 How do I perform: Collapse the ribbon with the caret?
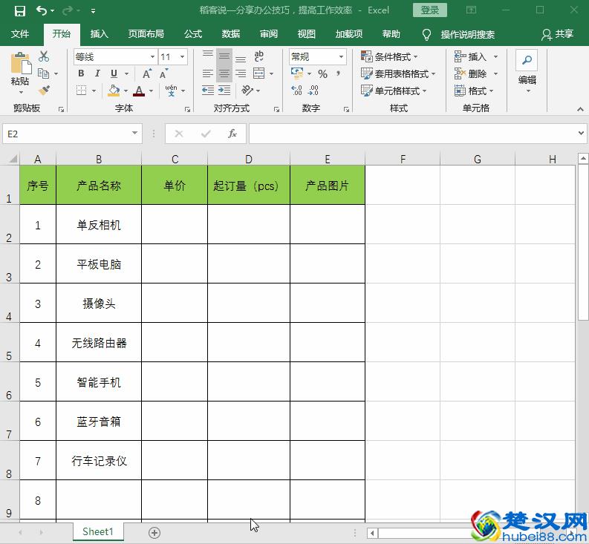(580, 109)
